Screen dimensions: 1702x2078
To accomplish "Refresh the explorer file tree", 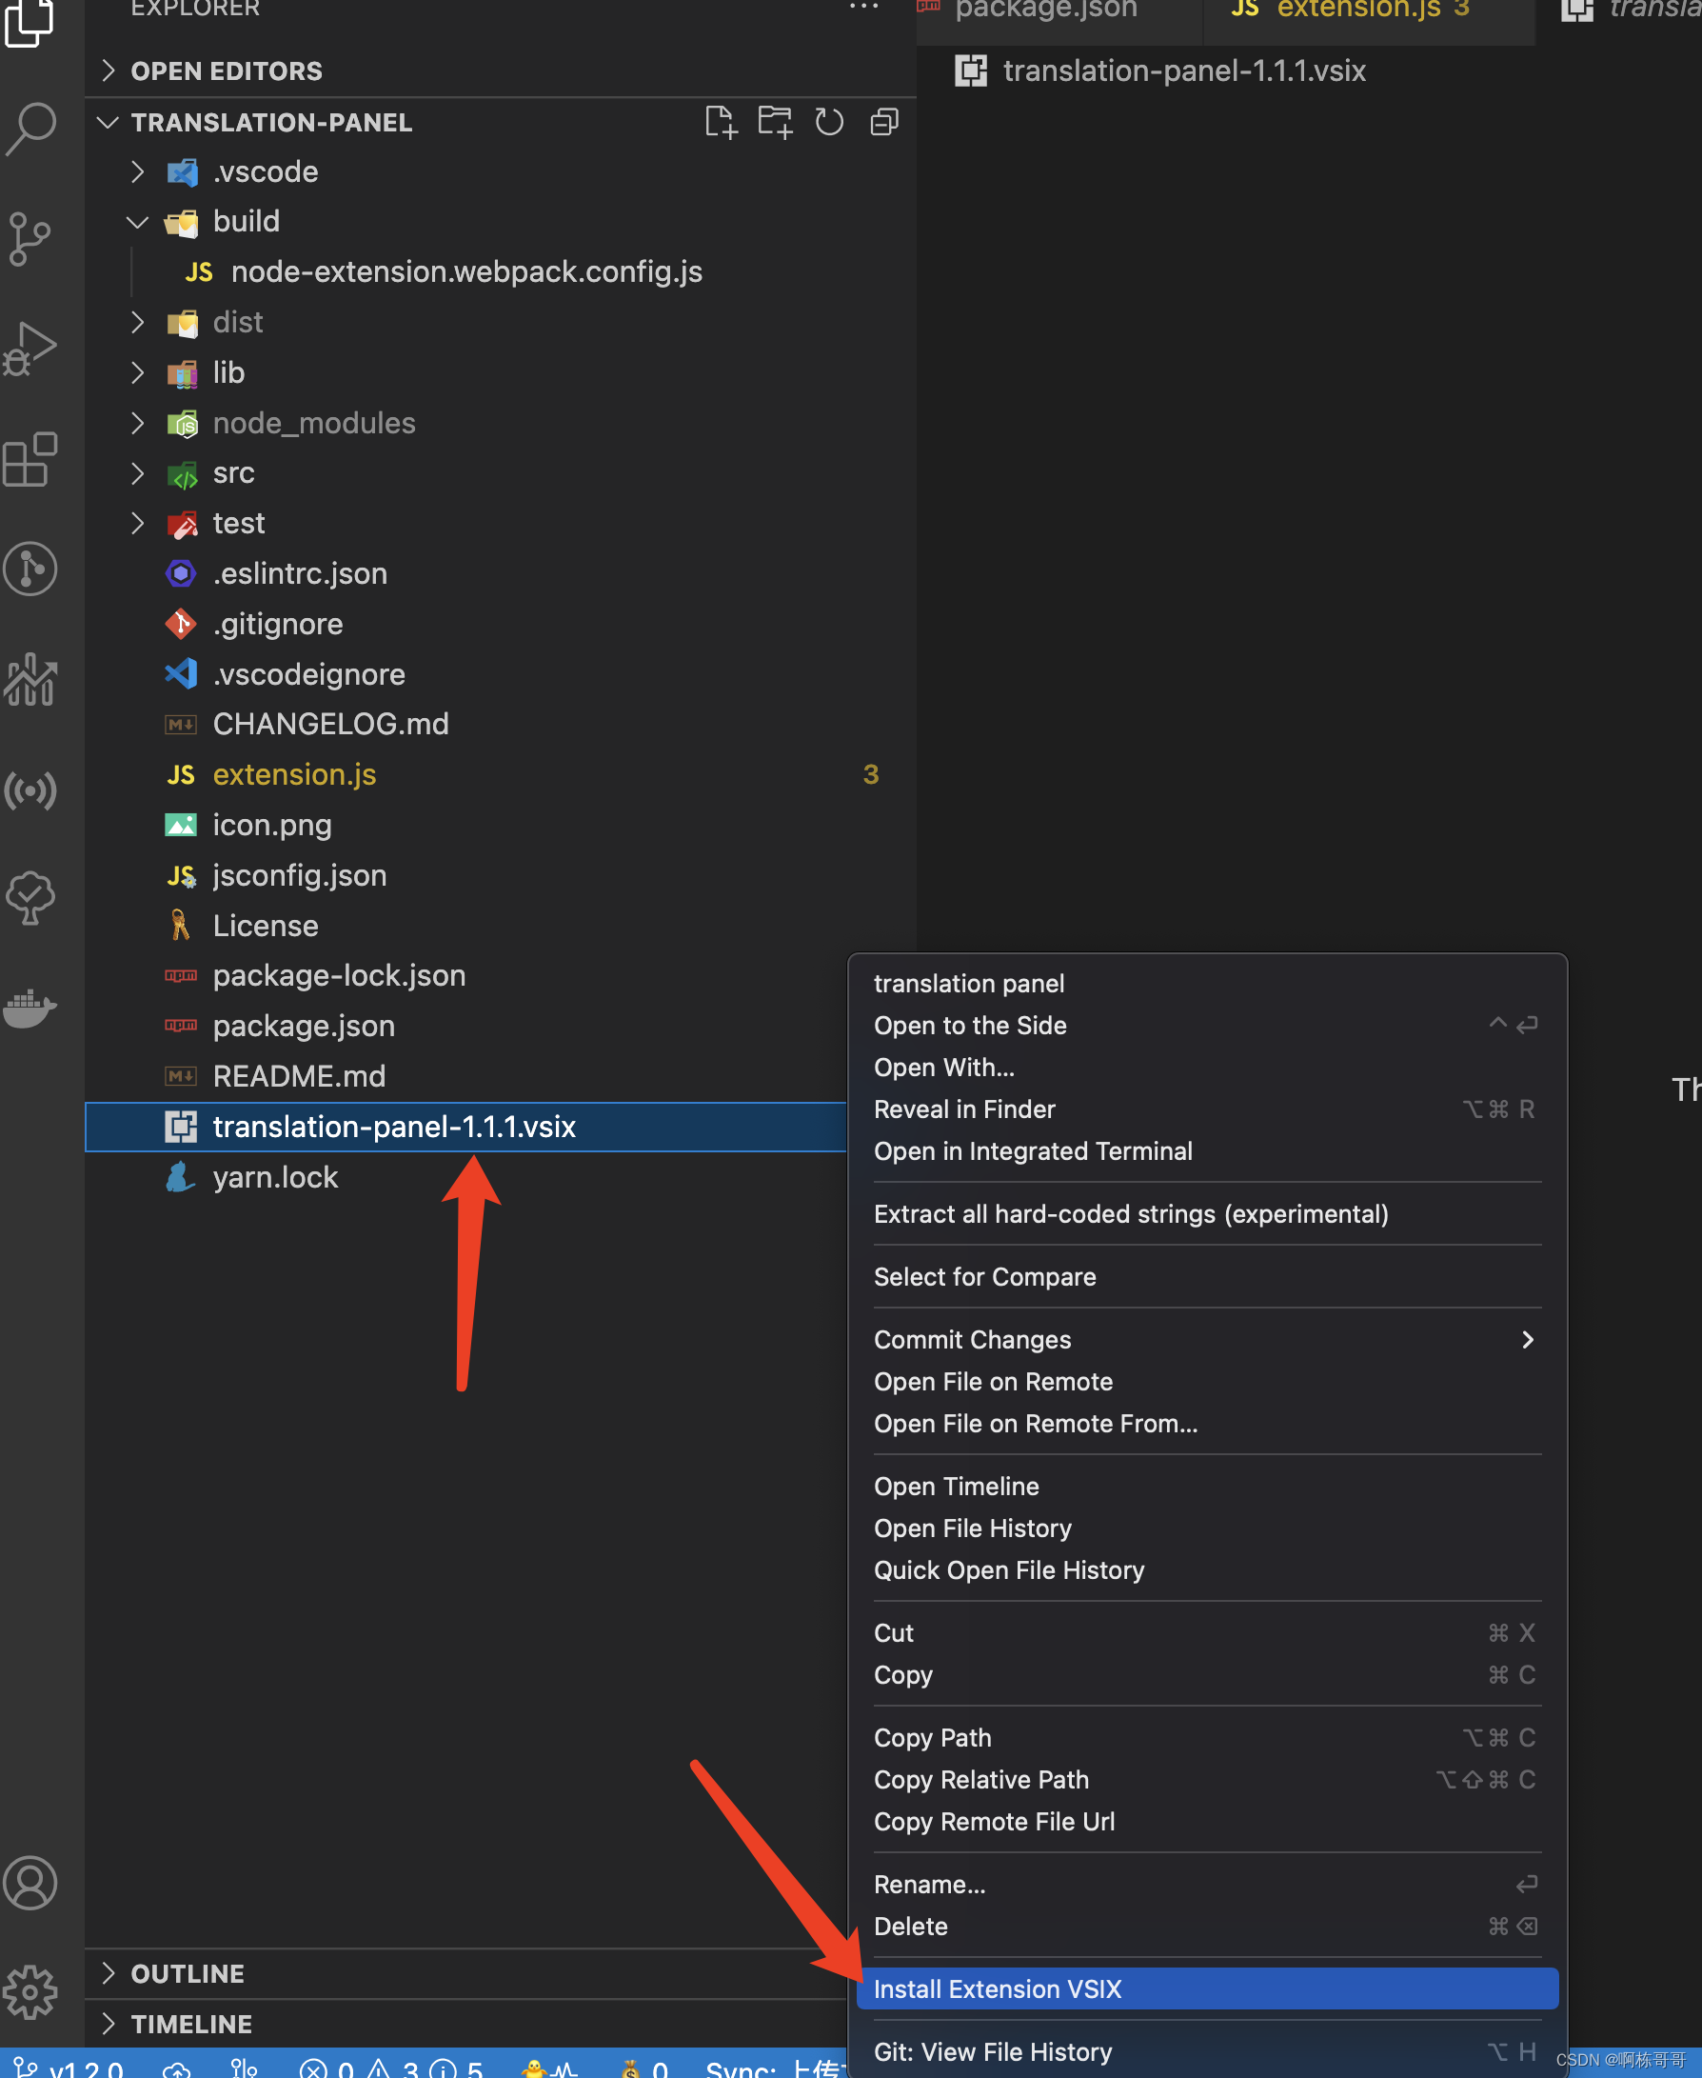I will pos(829,123).
